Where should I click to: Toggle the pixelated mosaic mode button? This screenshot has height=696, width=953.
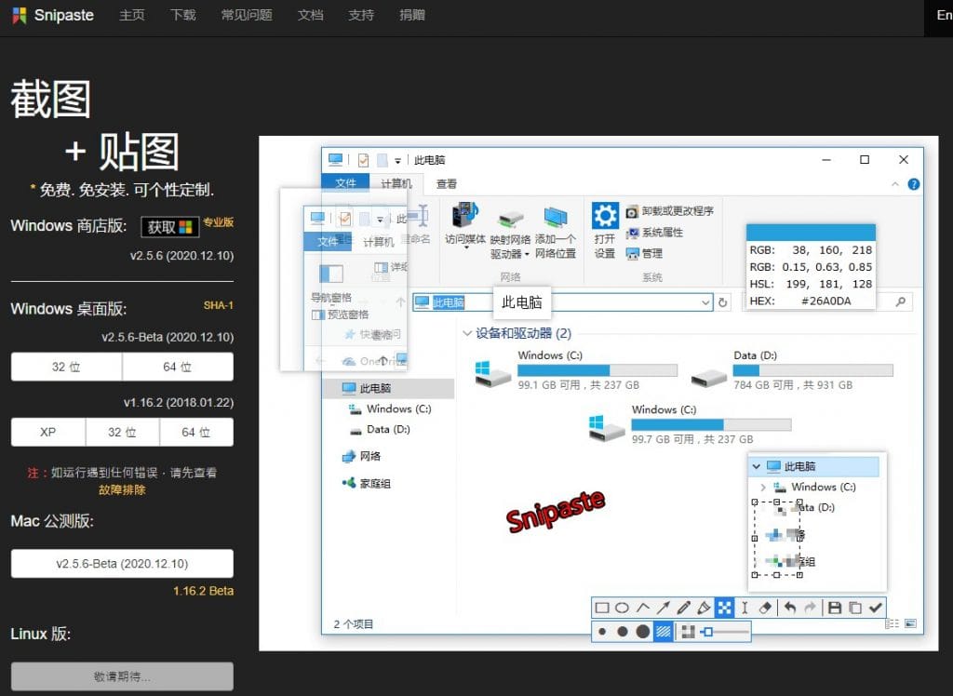(688, 632)
